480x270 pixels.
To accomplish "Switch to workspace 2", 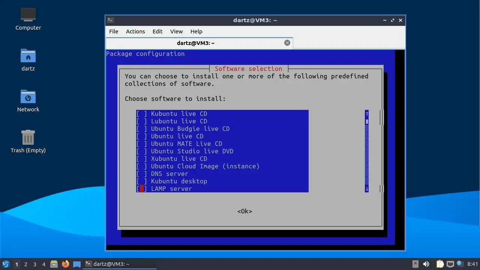I will point(25,264).
